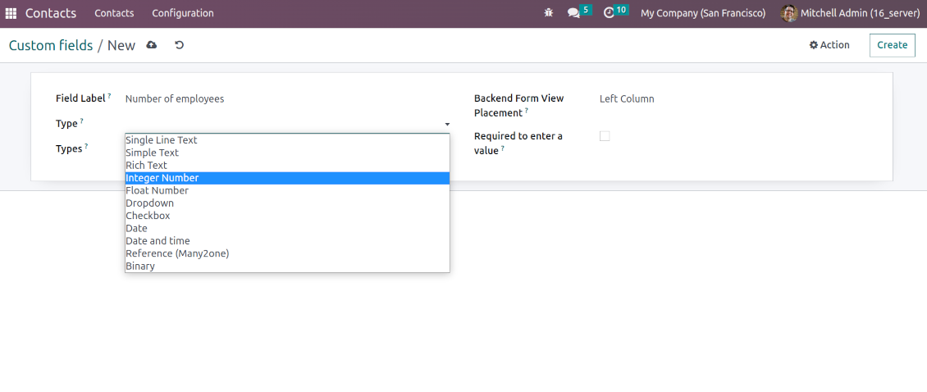The width and height of the screenshot is (927, 392).
Task: Click the cloud save record icon
Action: coord(152,45)
